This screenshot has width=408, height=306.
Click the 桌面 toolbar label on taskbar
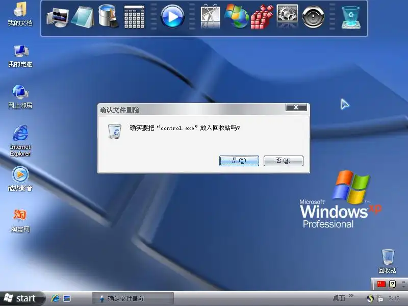pyautogui.click(x=339, y=298)
